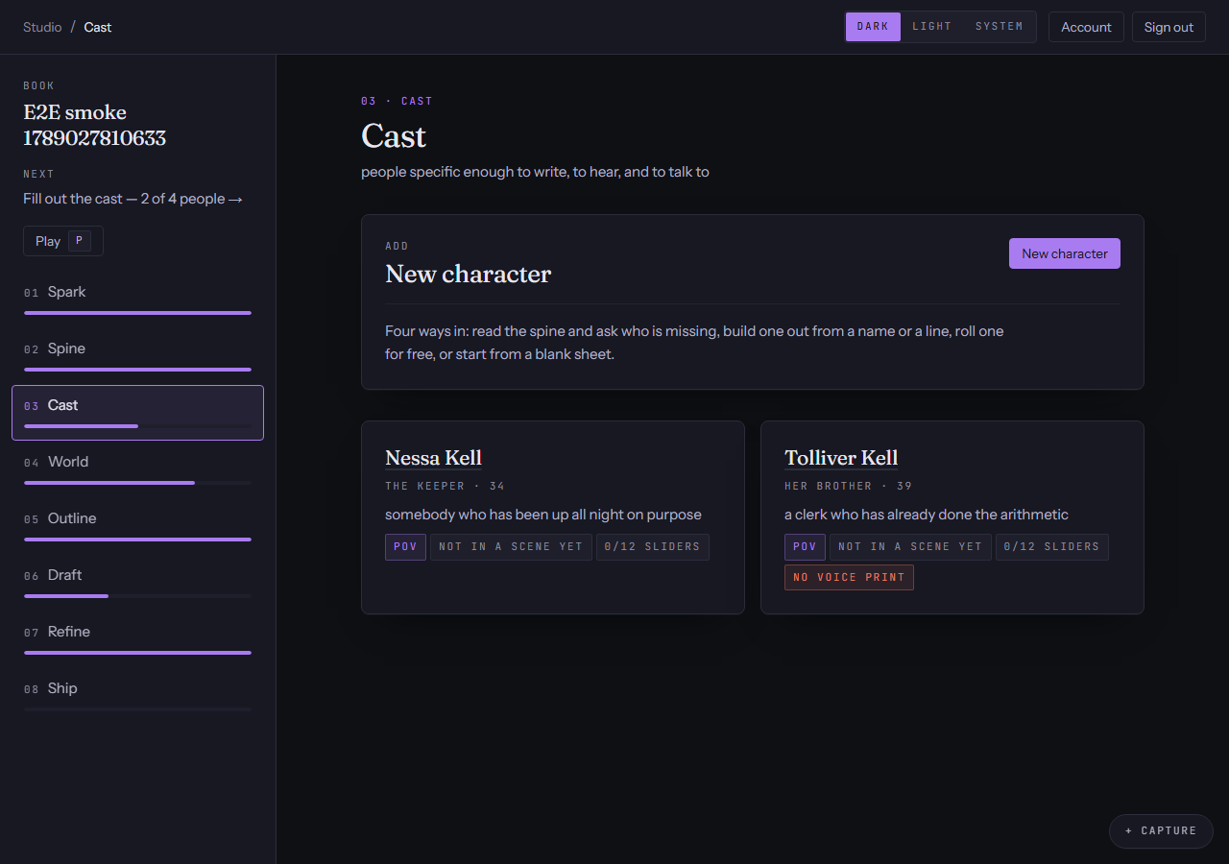The image size is (1229, 864).
Task: Open step 07 Refine
Action: [137, 638]
